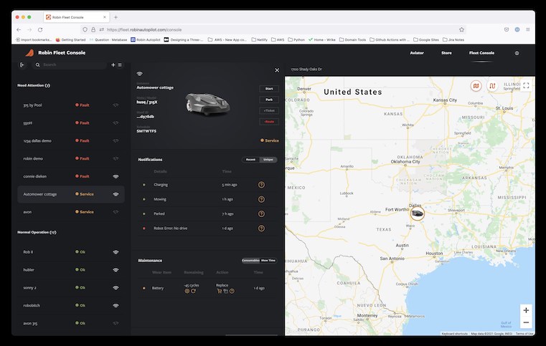The width and height of the screenshot is (546, 346).
Task: Switch map view with the folded map icon
Action: click(476, 85)
